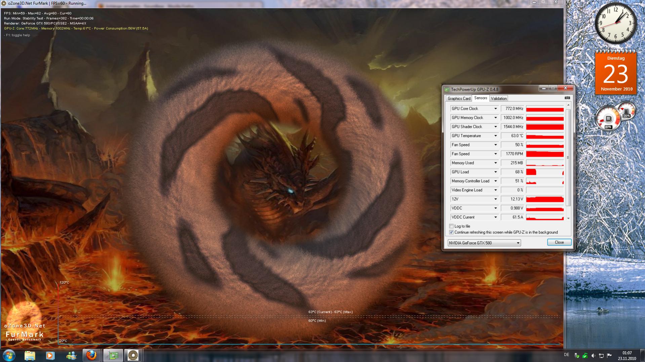Open the network connection tray icon
The width and height of the screenshot is (645, 362).
pos(601,356)
